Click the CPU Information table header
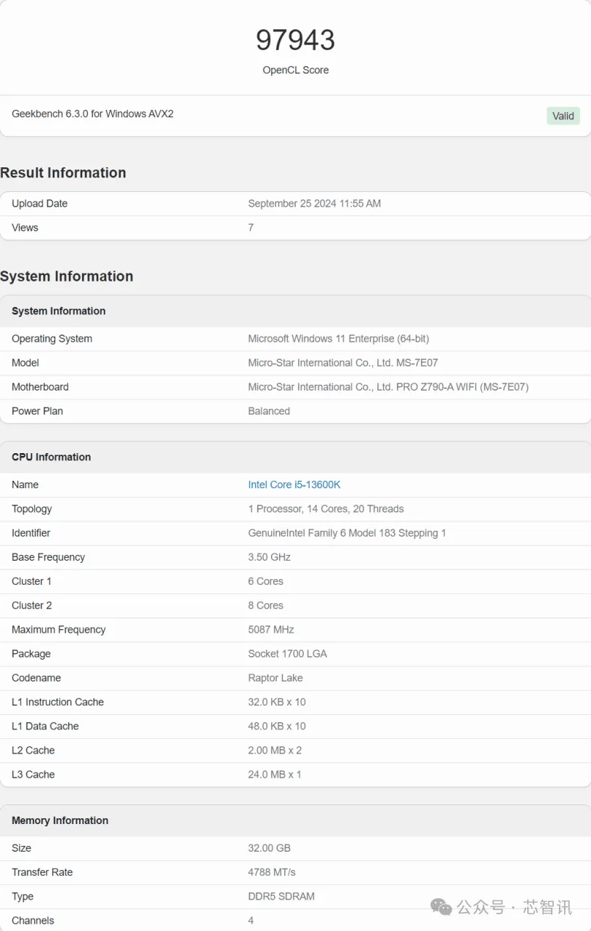The width and height of the screenshot is (591, 931). pyautogui.click(x=295, y=457)
